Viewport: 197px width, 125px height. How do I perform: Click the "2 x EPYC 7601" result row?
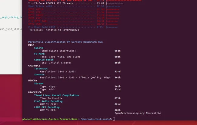[x=73, y=21]
